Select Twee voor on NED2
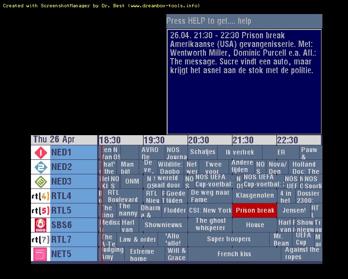Screen dimensions: 348x279 (214, 167)
